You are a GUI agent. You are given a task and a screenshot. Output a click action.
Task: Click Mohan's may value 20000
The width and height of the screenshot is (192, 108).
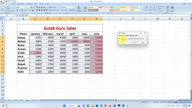point(84,41)
